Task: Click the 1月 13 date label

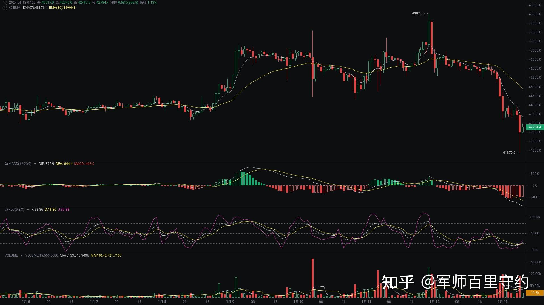Action: coord(503,302)
